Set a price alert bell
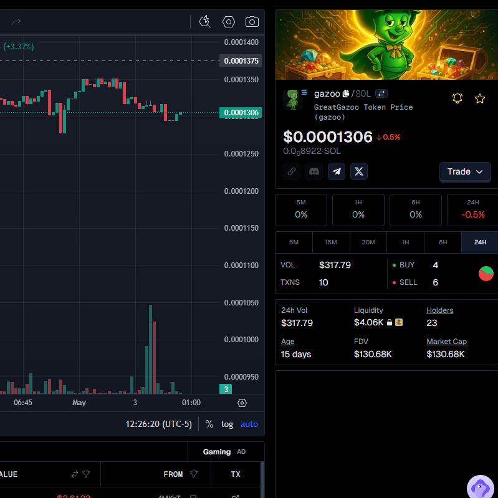Image resolution: width=498 pixels, height=498 pixels. (457, 98)
